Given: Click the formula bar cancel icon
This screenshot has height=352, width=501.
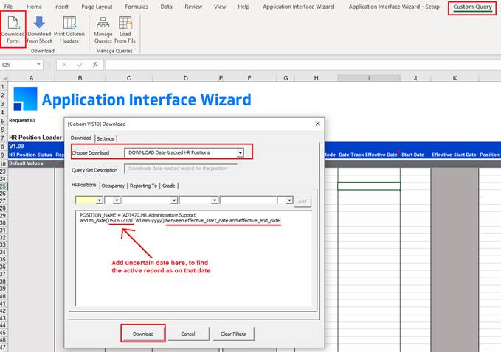Looking at the screenshot, I should (64, 65).
